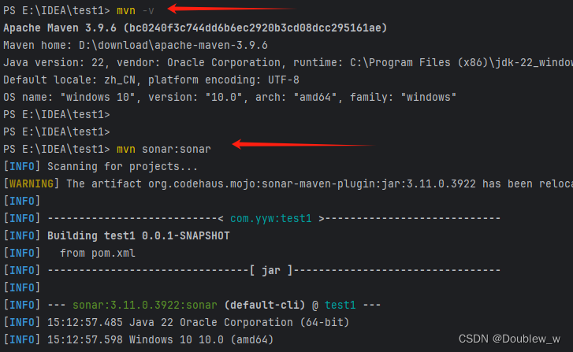Click the 15:12:57.598 Windows 10 line
Screen dimensions: 573x352
(139, 339)
